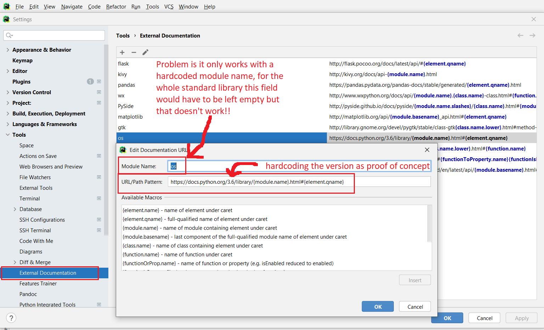Open the File menu
Image resolution: width=544 pixels, height=330 pixels.
coord(19,7)
